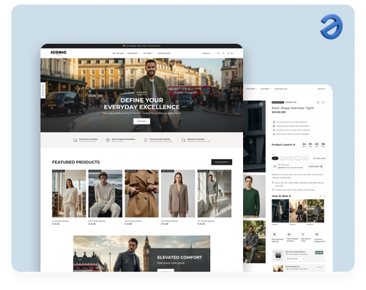366x290 pixels.
Task: Click the Elevated Comfort banner button
Action: 165,270
